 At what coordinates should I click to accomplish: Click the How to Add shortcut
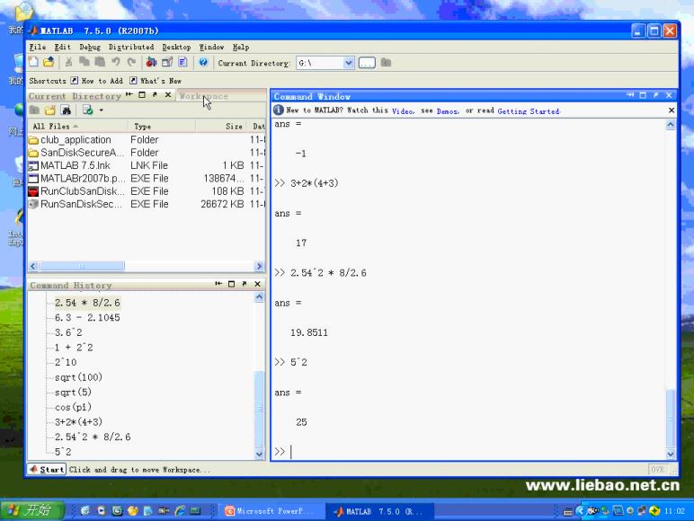click(97, 81)
